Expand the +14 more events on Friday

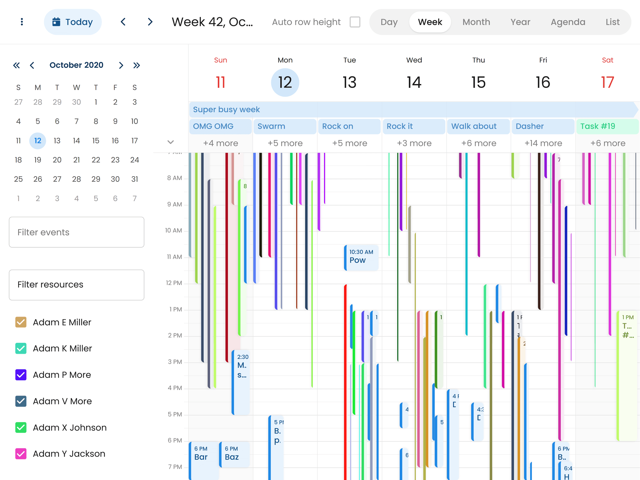point(543,143)
